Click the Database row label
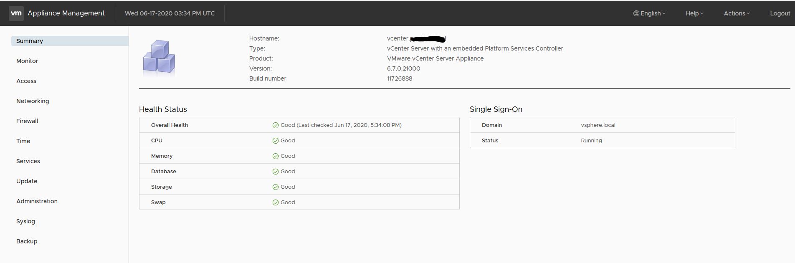This screenshot has height=263, width=795. tap(164, 172)
